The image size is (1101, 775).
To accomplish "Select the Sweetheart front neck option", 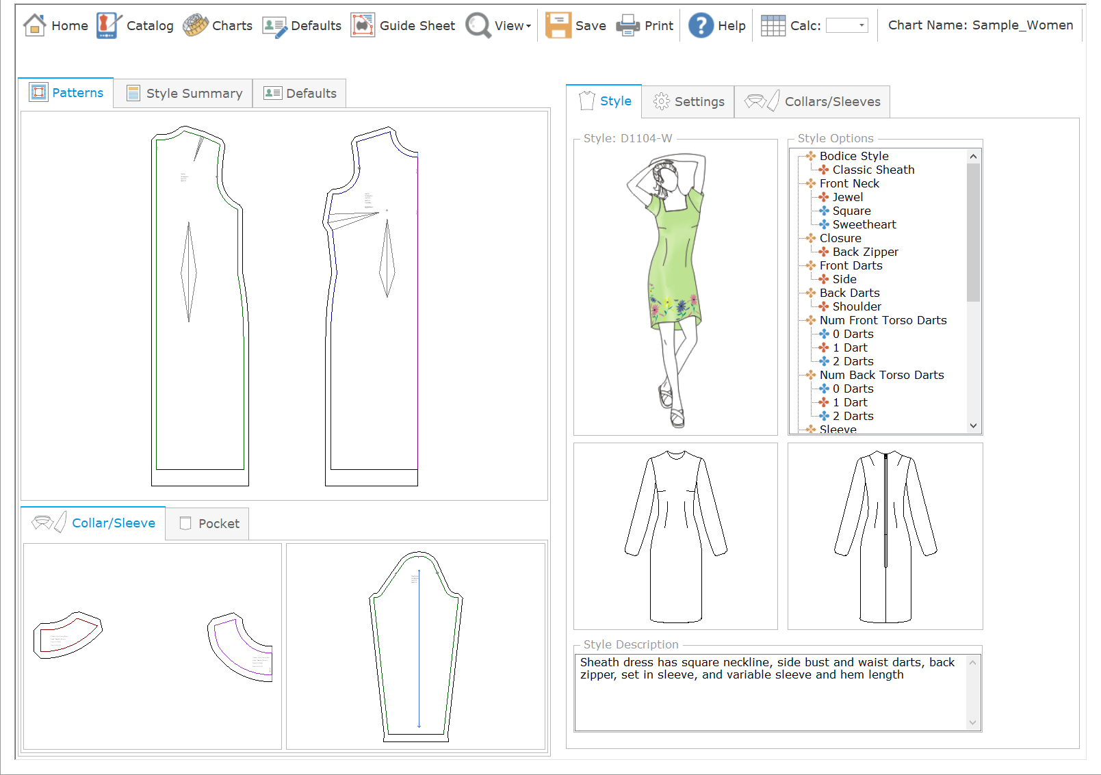I will pyautogui.click(x=864, y=224).
